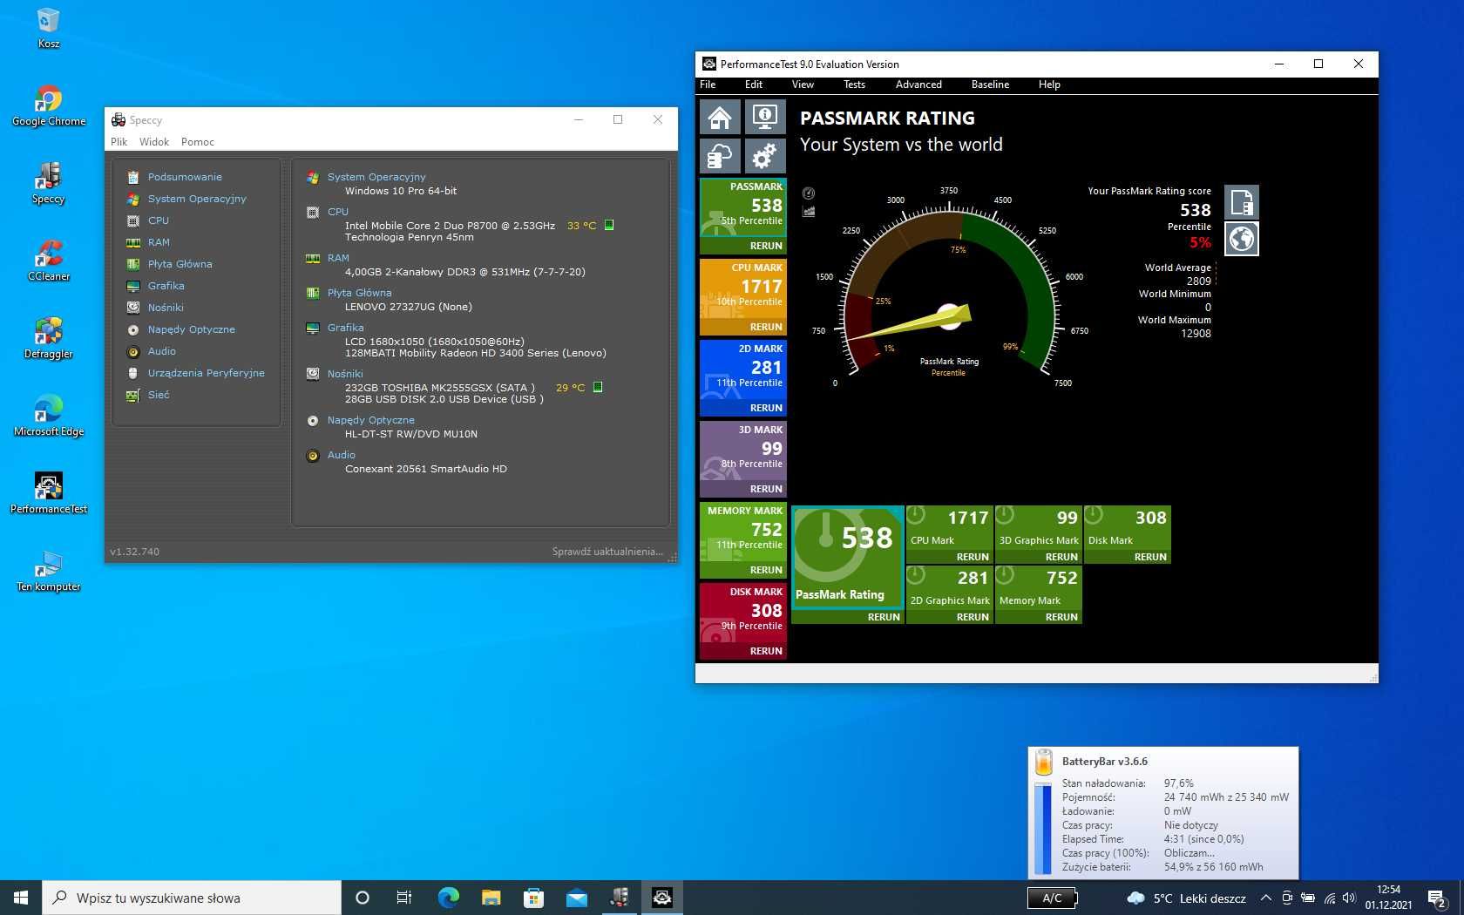Click the System Operacyjny heading in Speccy summary
1464x915 pixels.
coord(376,177)
